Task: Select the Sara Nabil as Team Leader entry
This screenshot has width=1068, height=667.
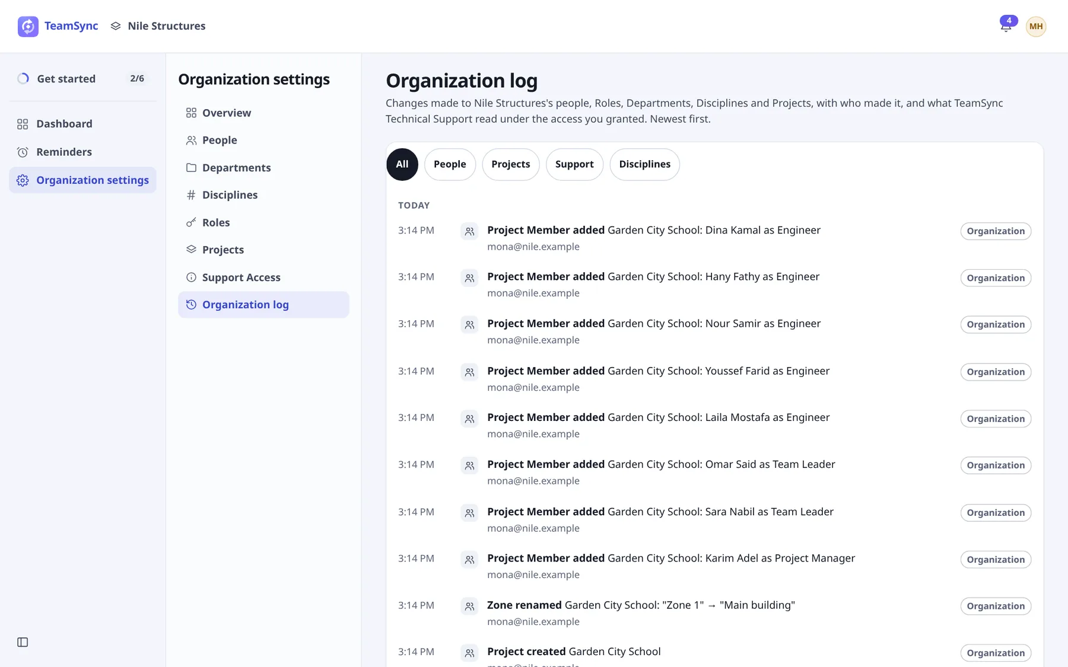Action: click(714, 519)
